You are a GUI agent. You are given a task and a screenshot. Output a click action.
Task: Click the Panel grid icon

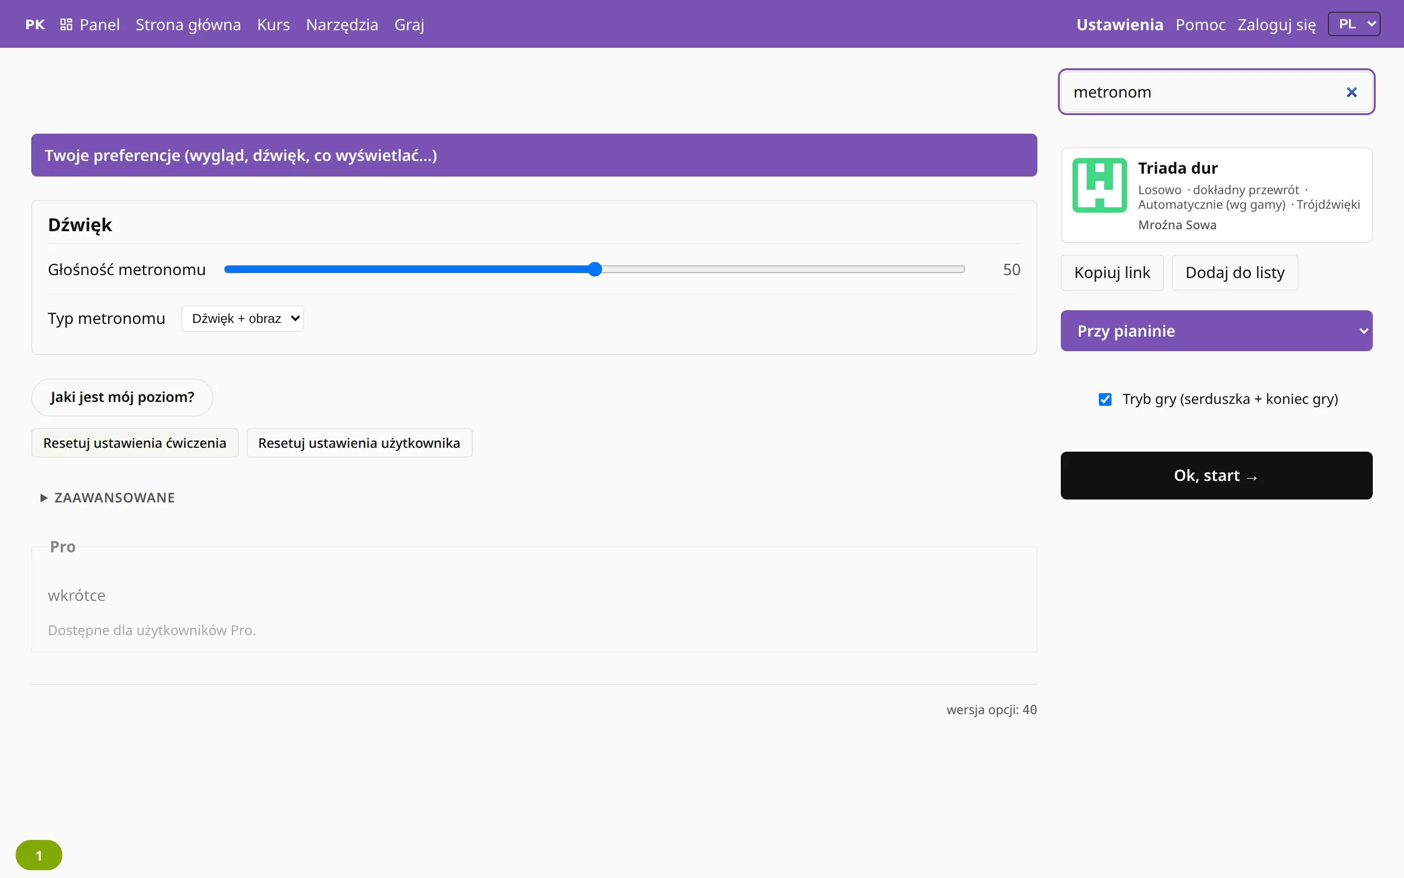click(x=66, y=24)
